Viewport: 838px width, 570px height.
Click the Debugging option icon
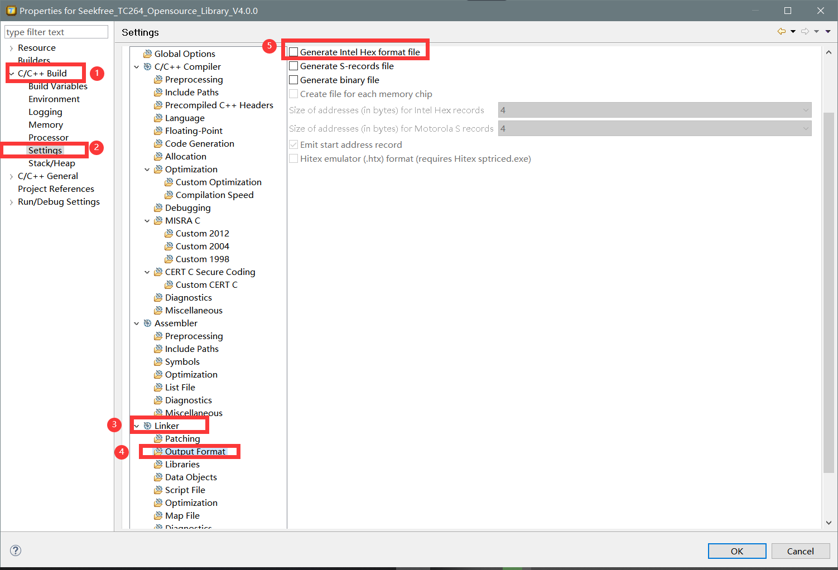click(x=158, y=208)
